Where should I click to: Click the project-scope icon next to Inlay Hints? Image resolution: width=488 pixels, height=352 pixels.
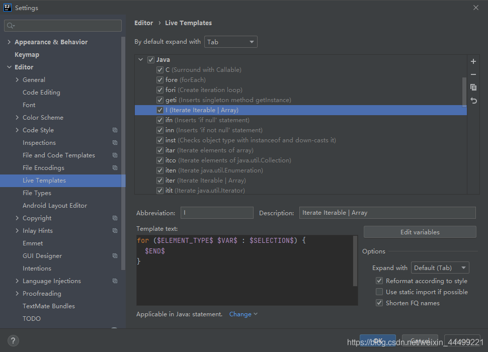(x=115, y=231)
